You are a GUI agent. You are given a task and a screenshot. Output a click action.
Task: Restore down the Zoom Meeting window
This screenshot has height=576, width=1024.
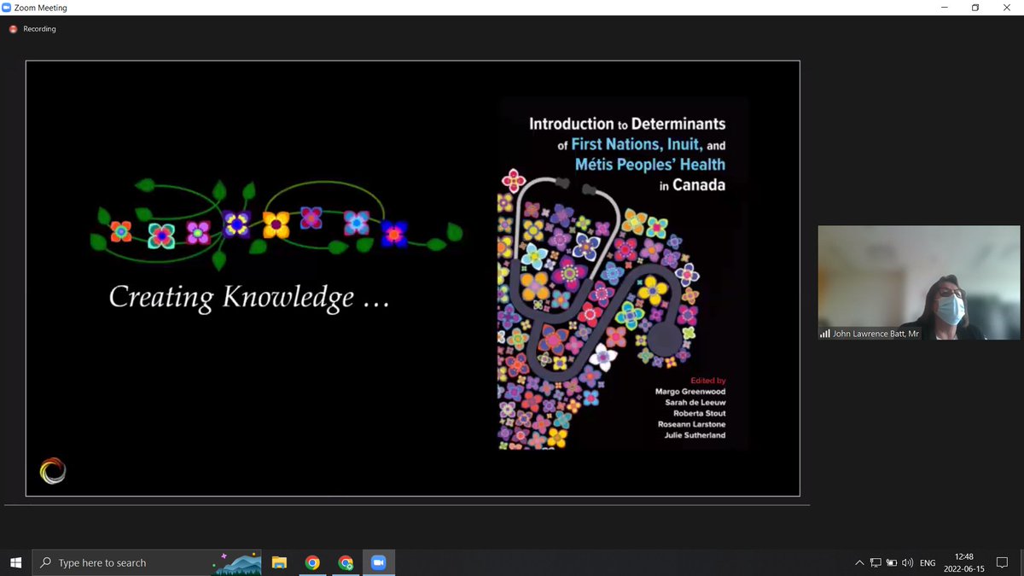coord(975,8)
